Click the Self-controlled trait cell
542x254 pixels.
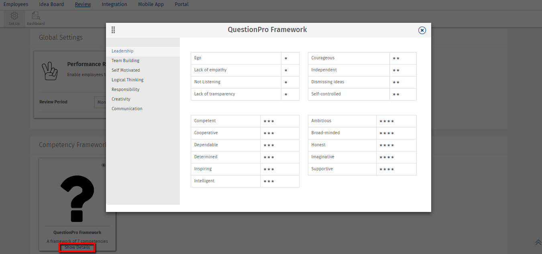pos(349,95)
